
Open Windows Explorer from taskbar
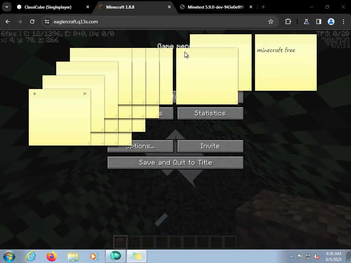click(73, 256)
